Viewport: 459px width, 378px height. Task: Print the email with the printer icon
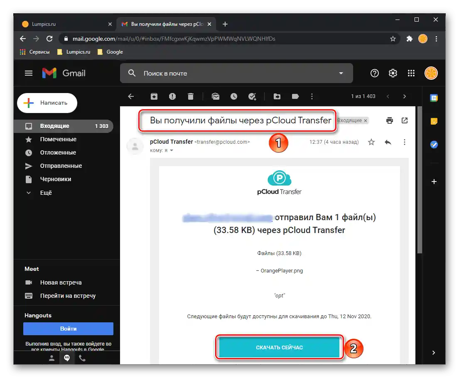[x=389, y=120]
